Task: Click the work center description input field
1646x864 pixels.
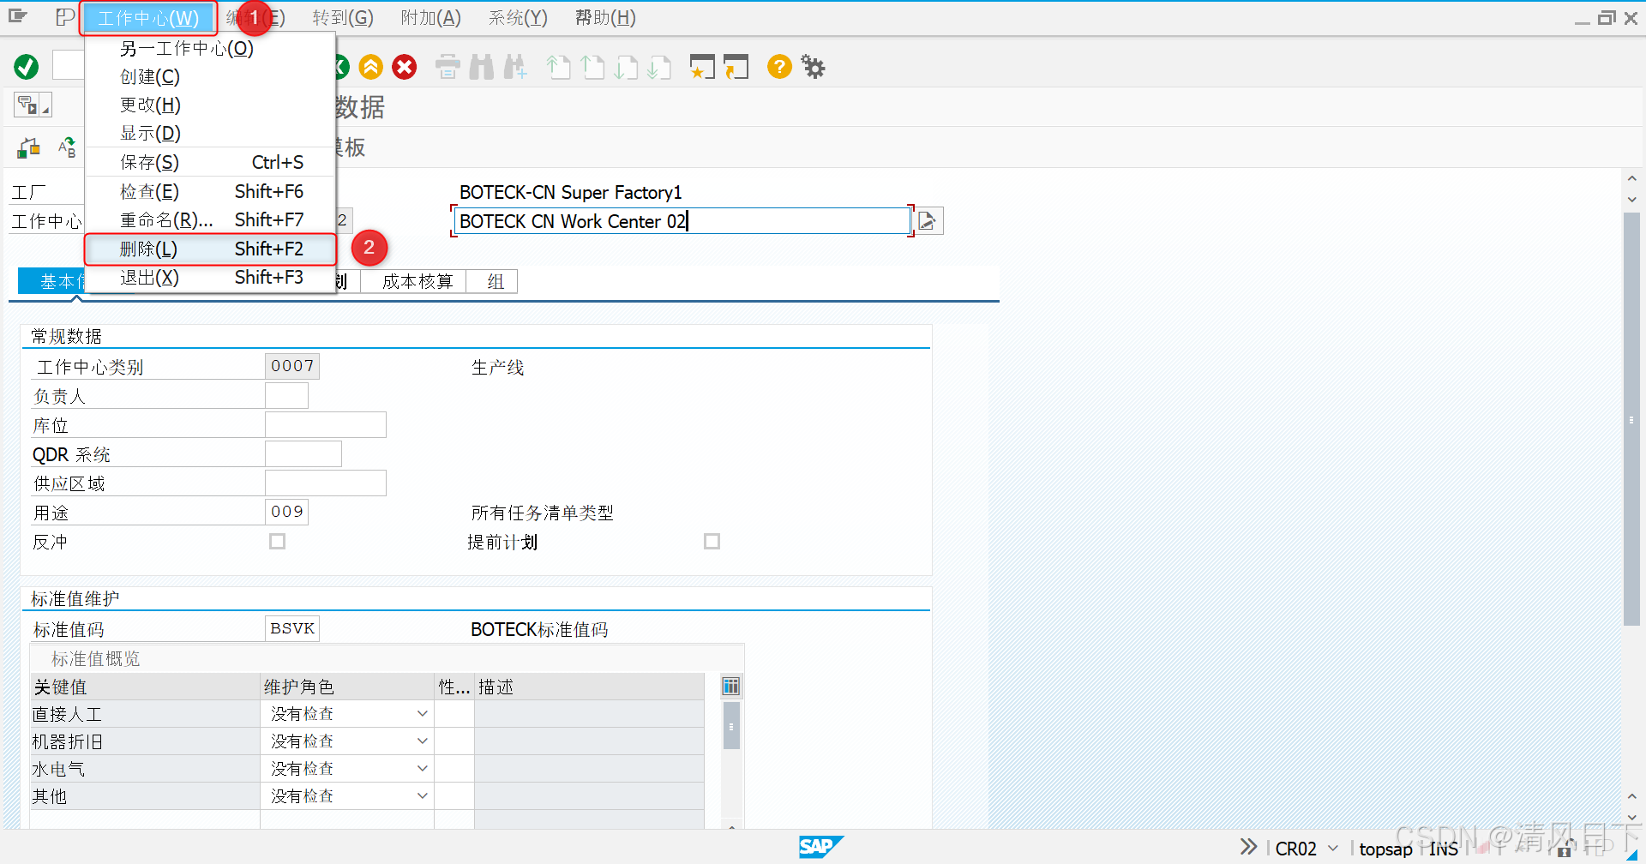Action: 682,221
